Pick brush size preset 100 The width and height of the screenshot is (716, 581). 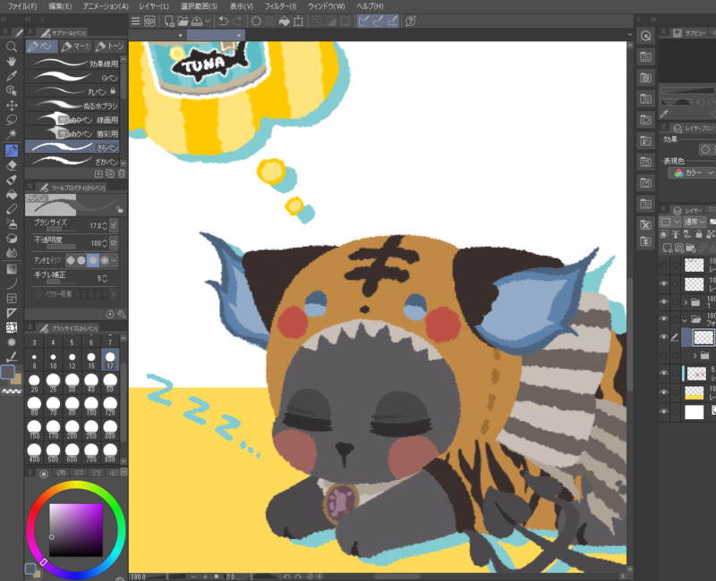(91, 407)
